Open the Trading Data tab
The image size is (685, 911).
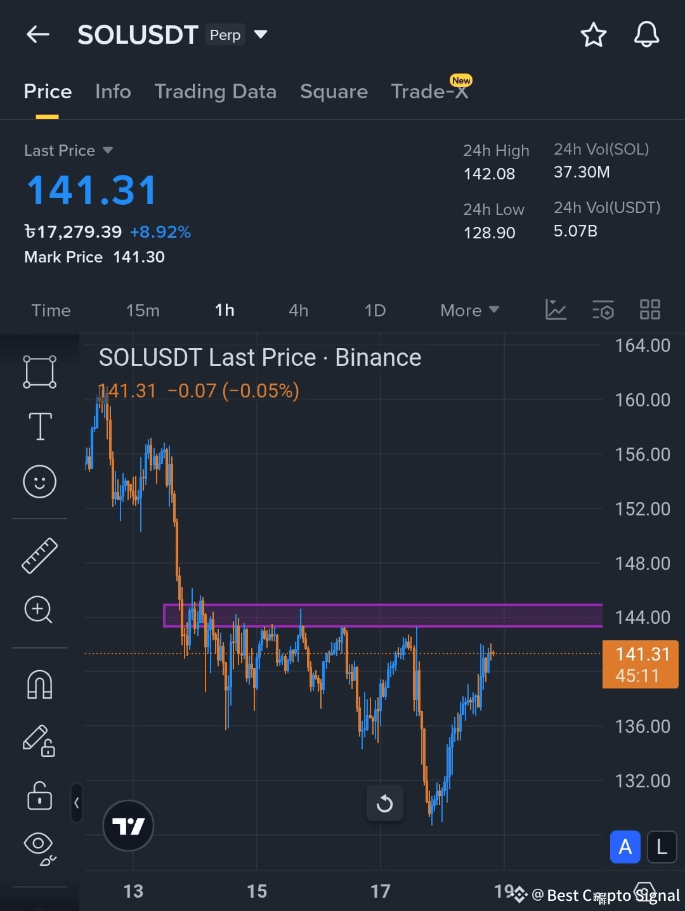pos(216,92)
